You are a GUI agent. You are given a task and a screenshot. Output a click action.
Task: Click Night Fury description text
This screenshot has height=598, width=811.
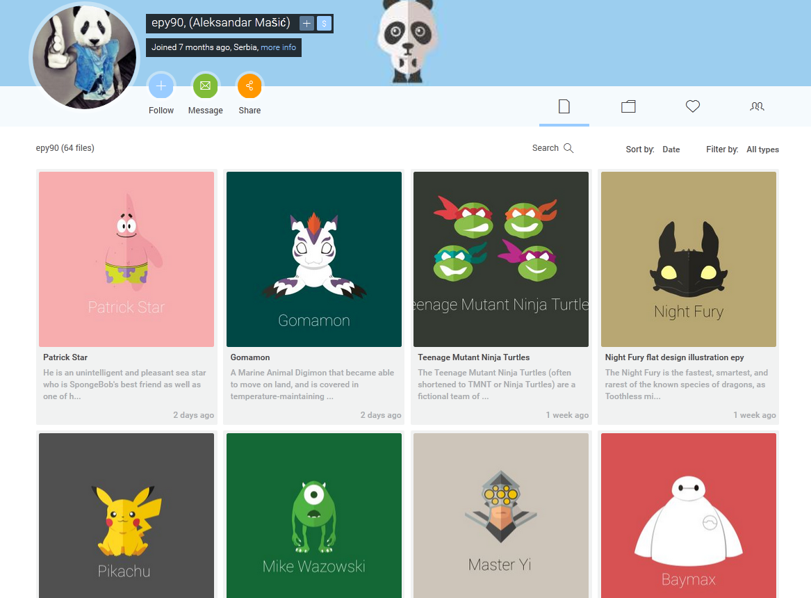[x=687, y=385]
